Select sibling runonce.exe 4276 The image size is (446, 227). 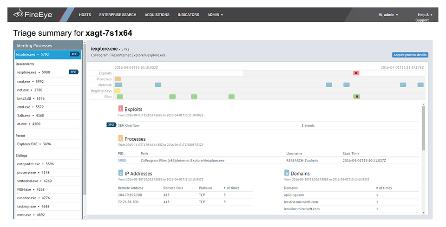48,198
